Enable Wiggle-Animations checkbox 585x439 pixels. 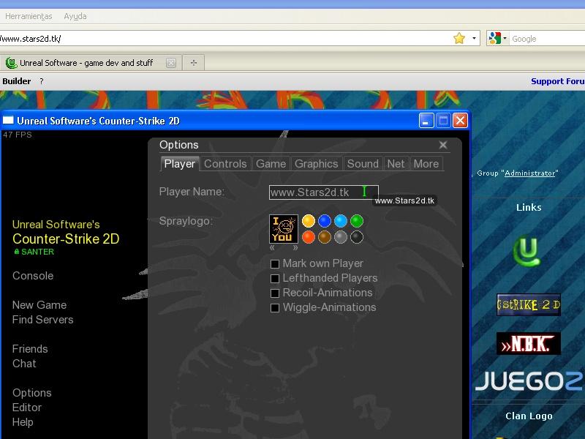[275, 307]
